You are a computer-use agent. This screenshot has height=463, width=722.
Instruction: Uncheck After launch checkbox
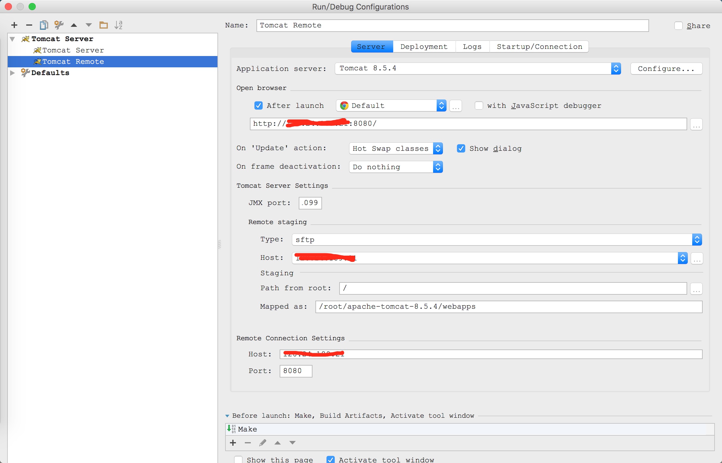[x=259, y=105]
